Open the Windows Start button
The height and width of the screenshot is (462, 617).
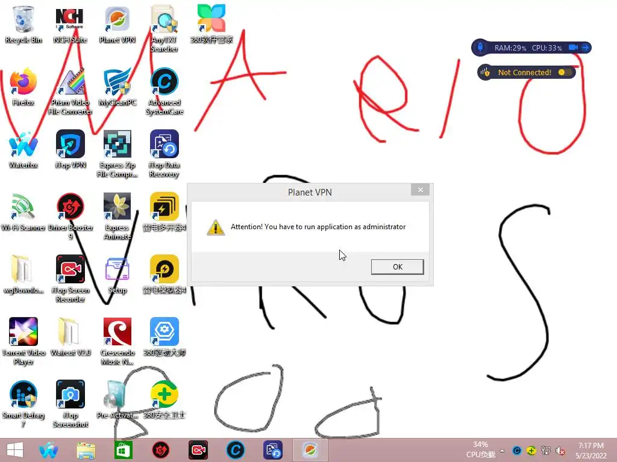point(15,450)
